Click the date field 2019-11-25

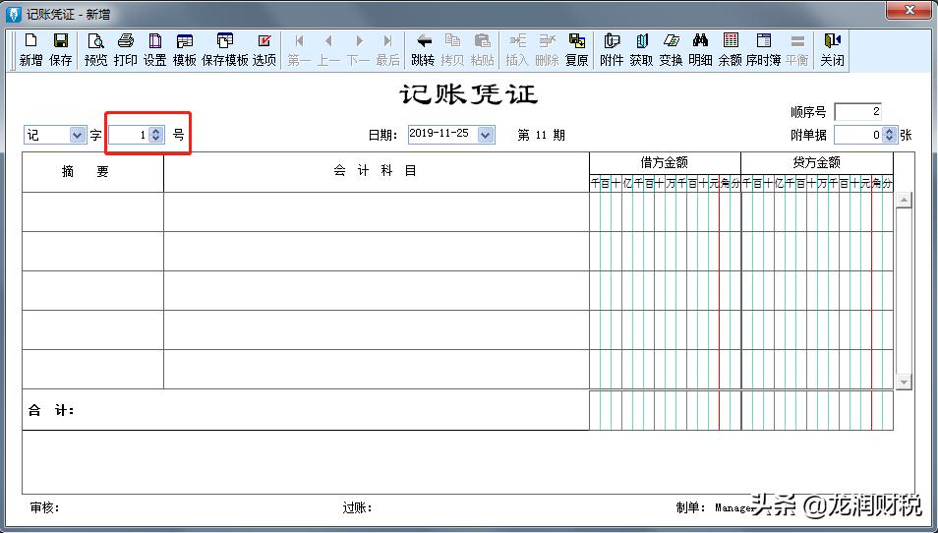(442, 134)
